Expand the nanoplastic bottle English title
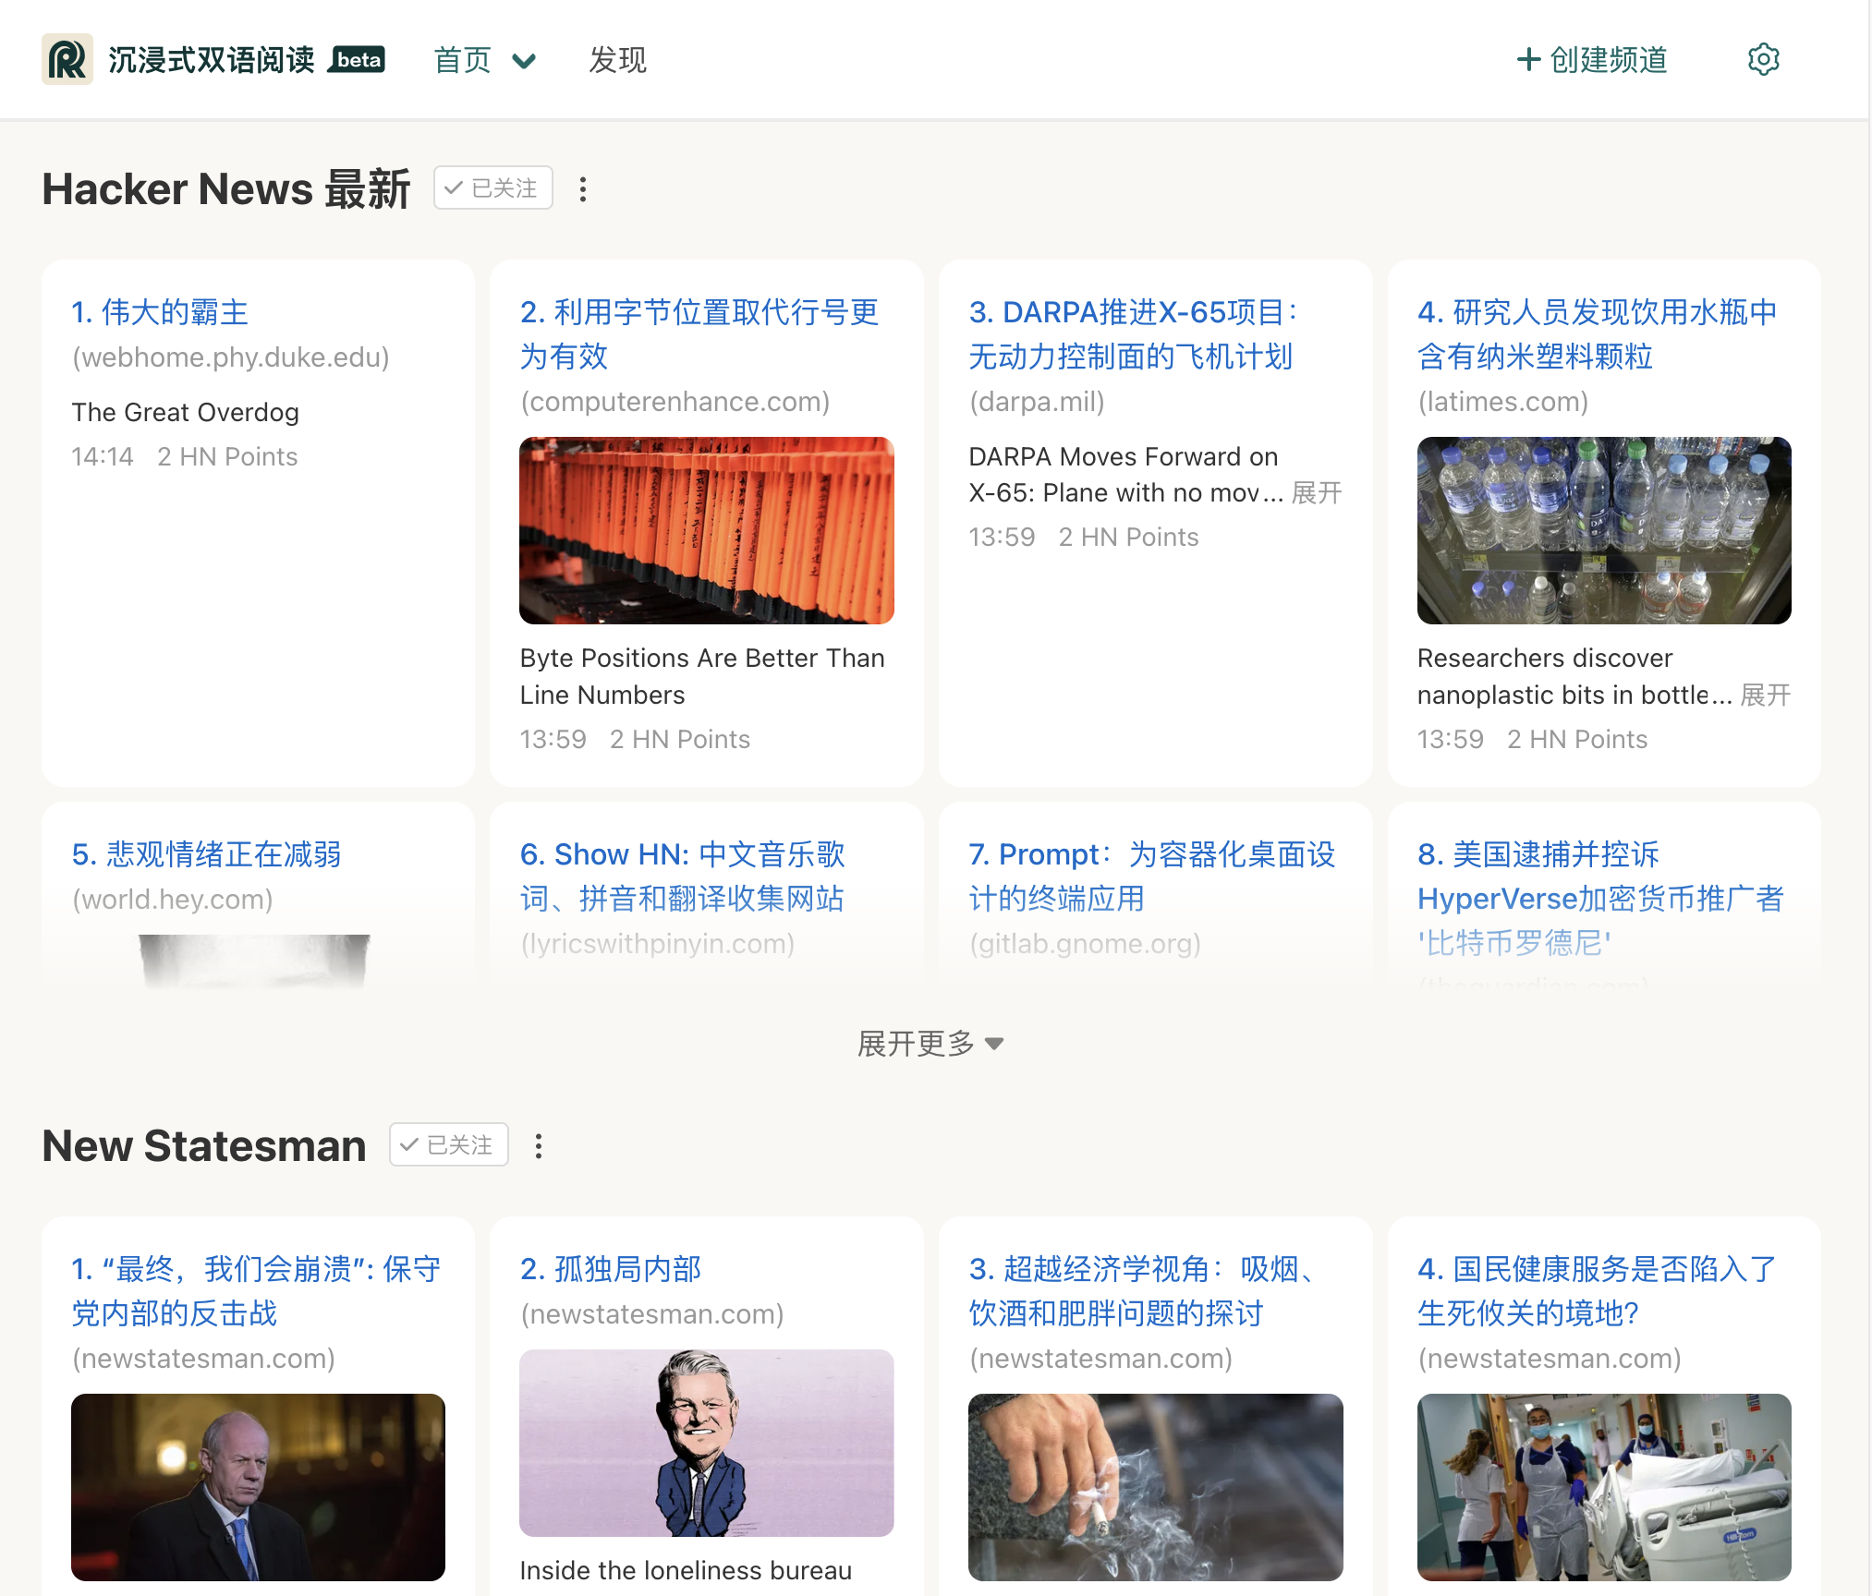1872x1596 pixels. [1766, 695]
